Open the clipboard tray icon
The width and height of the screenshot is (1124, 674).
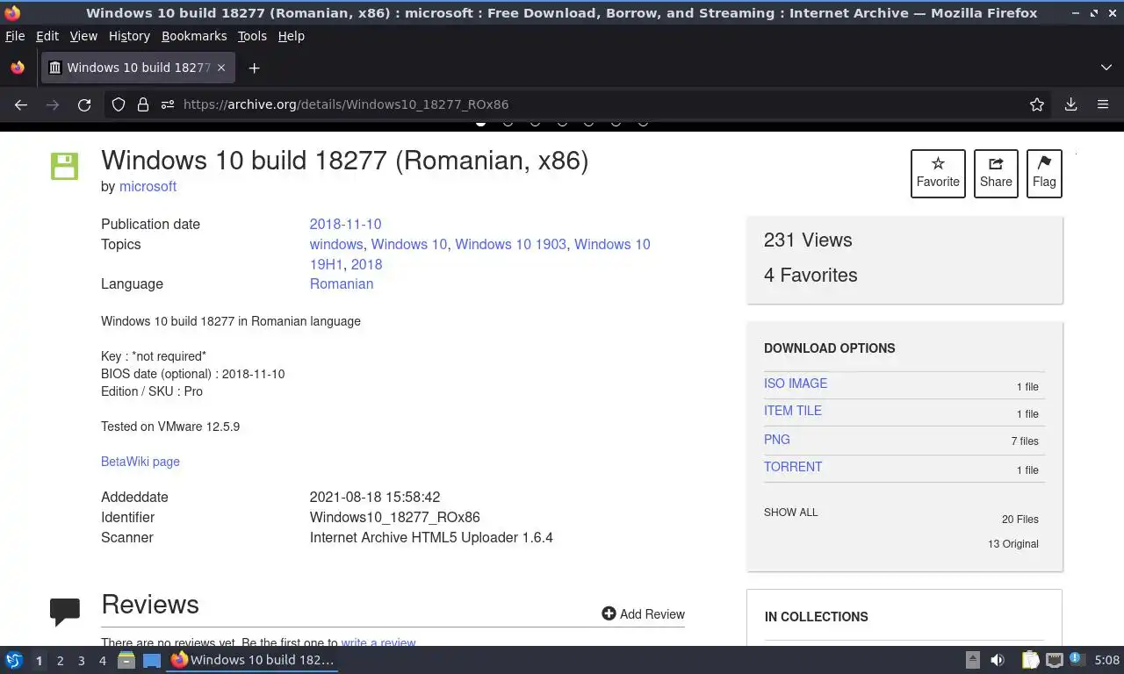[x=1030, y=660]
